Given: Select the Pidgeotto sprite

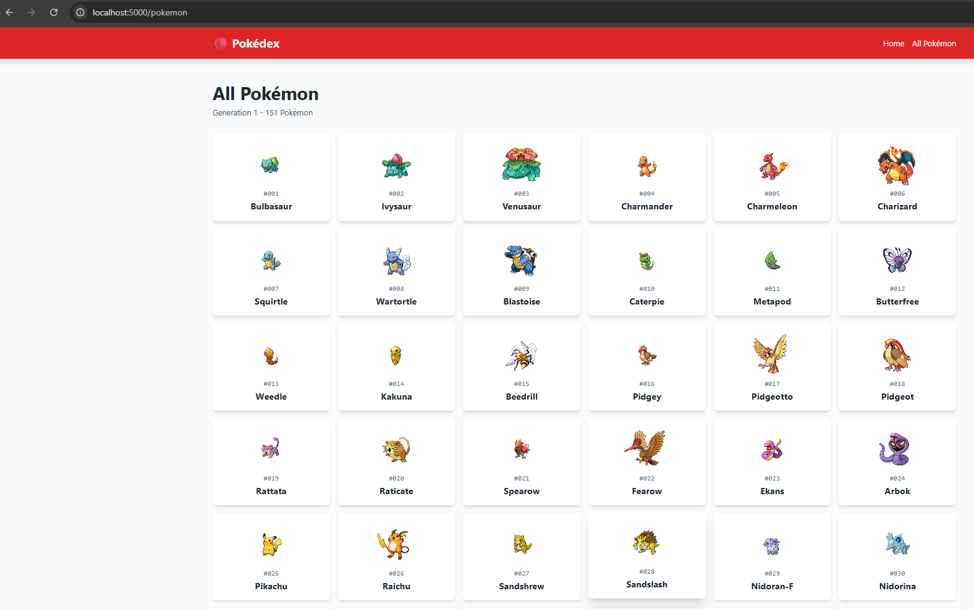Looking at the screenshot, I should coord(771,354).
